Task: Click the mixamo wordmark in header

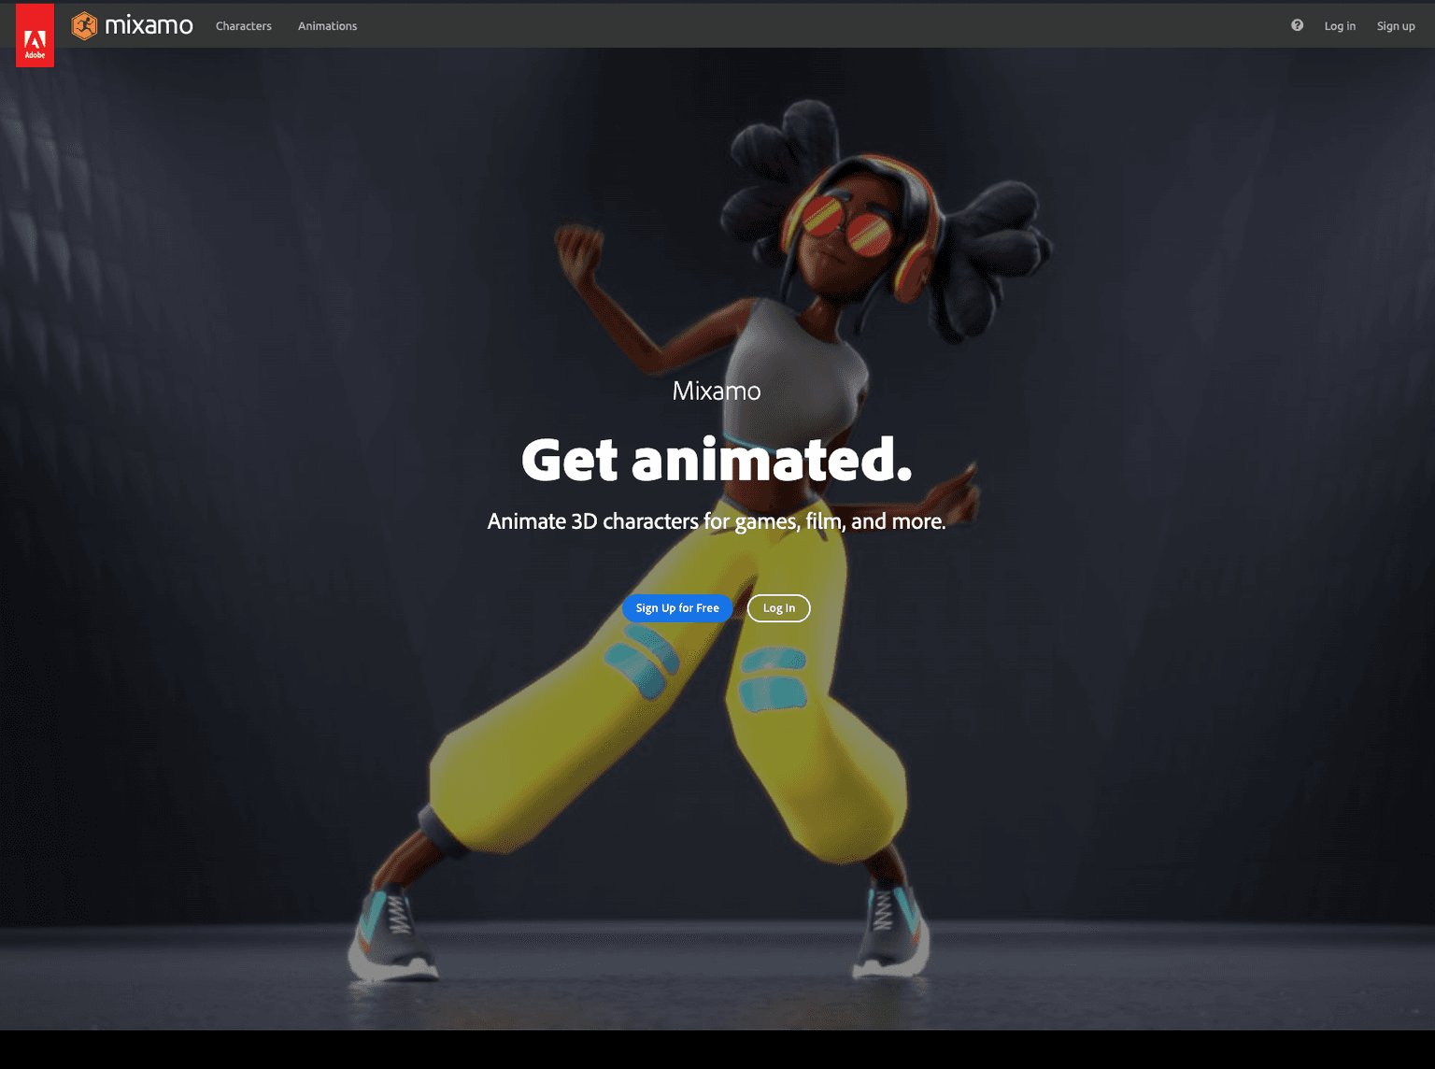Action: 149,26
